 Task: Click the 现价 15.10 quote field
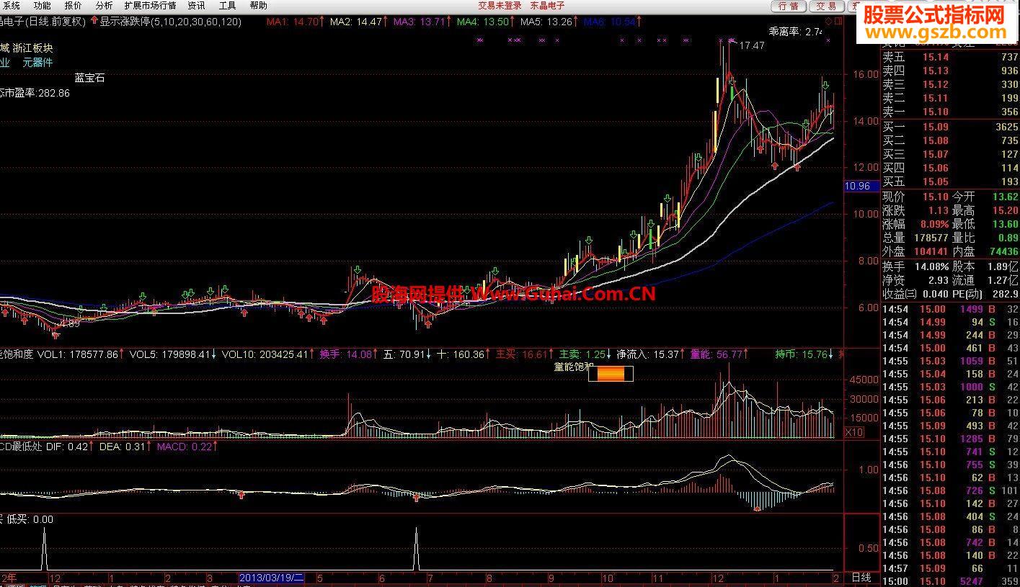(x=915, y=197)
